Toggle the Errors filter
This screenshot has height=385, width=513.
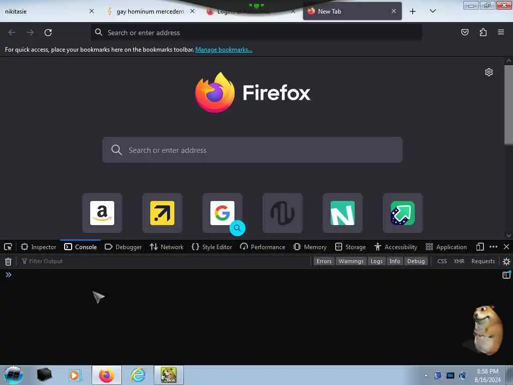coord(324,261)
